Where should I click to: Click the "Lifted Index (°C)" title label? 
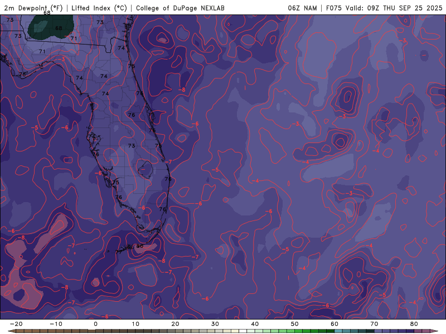(99, 8)
